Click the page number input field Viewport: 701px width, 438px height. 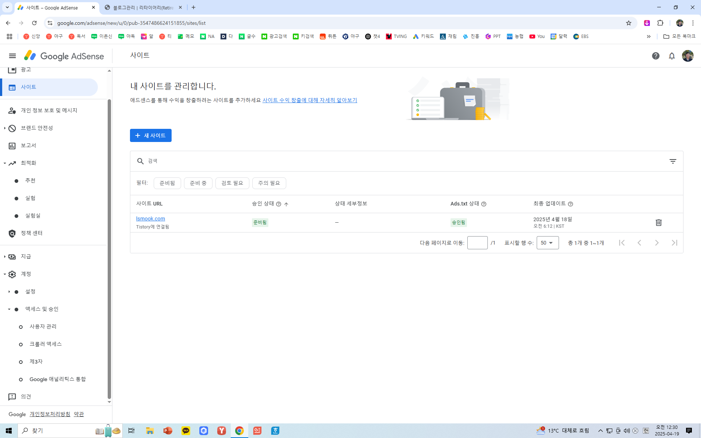click(477, 243)
